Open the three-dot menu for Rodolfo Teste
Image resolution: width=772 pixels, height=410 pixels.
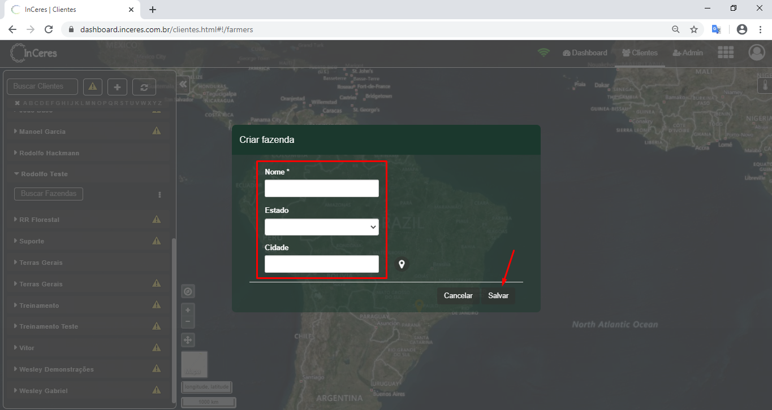(x=159, y=195)
